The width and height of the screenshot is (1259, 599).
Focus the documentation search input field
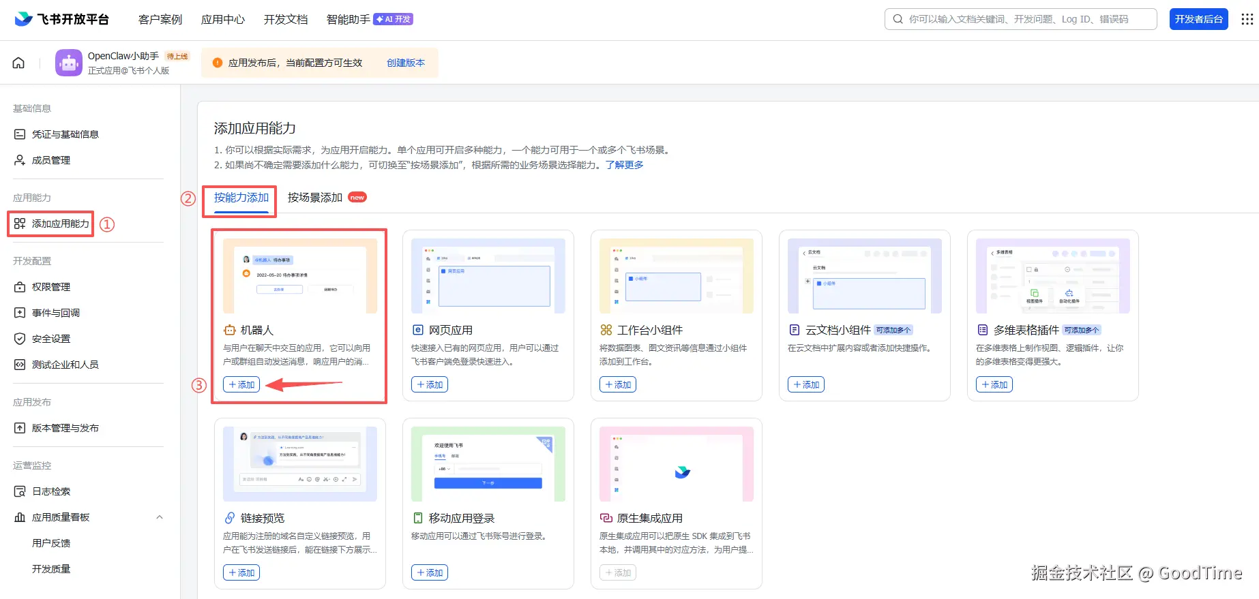pyautogui.click(x=1021, y=19)
